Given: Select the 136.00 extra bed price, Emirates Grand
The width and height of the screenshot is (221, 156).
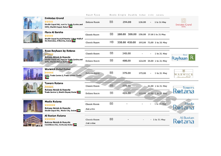Looking at the screenshot, I should pyautogui.click(x=142, y=22).
